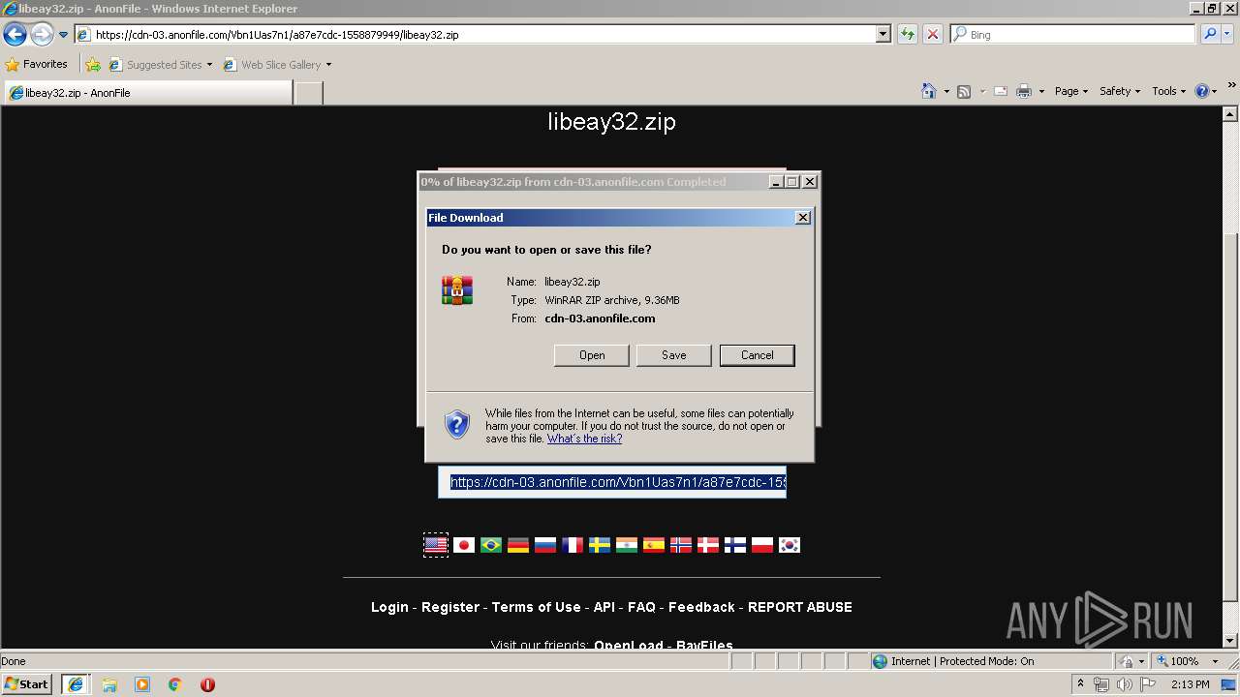Click the WinRAR archive file icon
The image size is (1240, 697).
457,289
